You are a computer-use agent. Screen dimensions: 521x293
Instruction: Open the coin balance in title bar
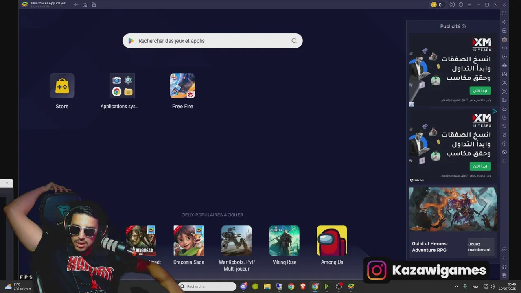tap(436, 4)
